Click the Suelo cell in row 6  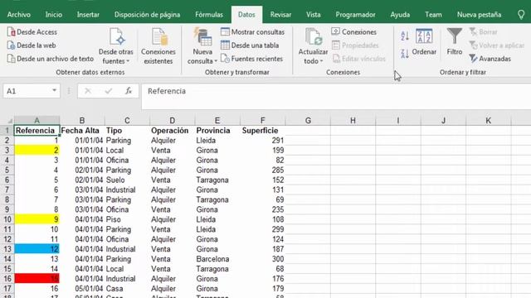pyautogui.click(x=127, y=180)
